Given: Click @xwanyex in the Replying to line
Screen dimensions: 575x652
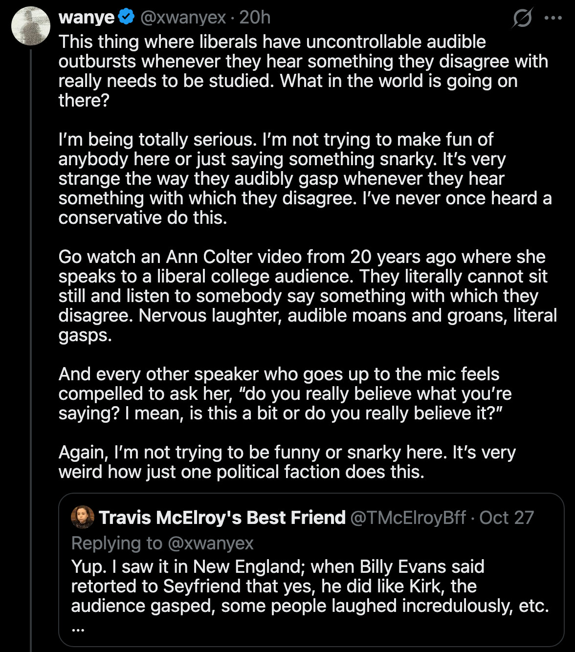Looking at the screenshot, I should click(x=211, y=543).
